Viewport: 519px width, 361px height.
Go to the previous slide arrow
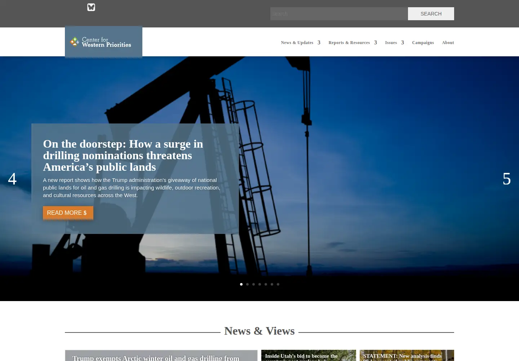pyautogui.click(x=12, y=179)
